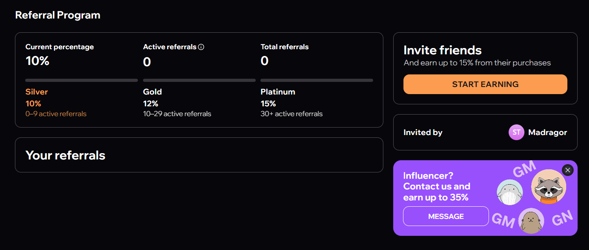Viewport: 589px width, 250px height.
Task: Click the Platinum tier progress bar
Action: click(317, 80)
